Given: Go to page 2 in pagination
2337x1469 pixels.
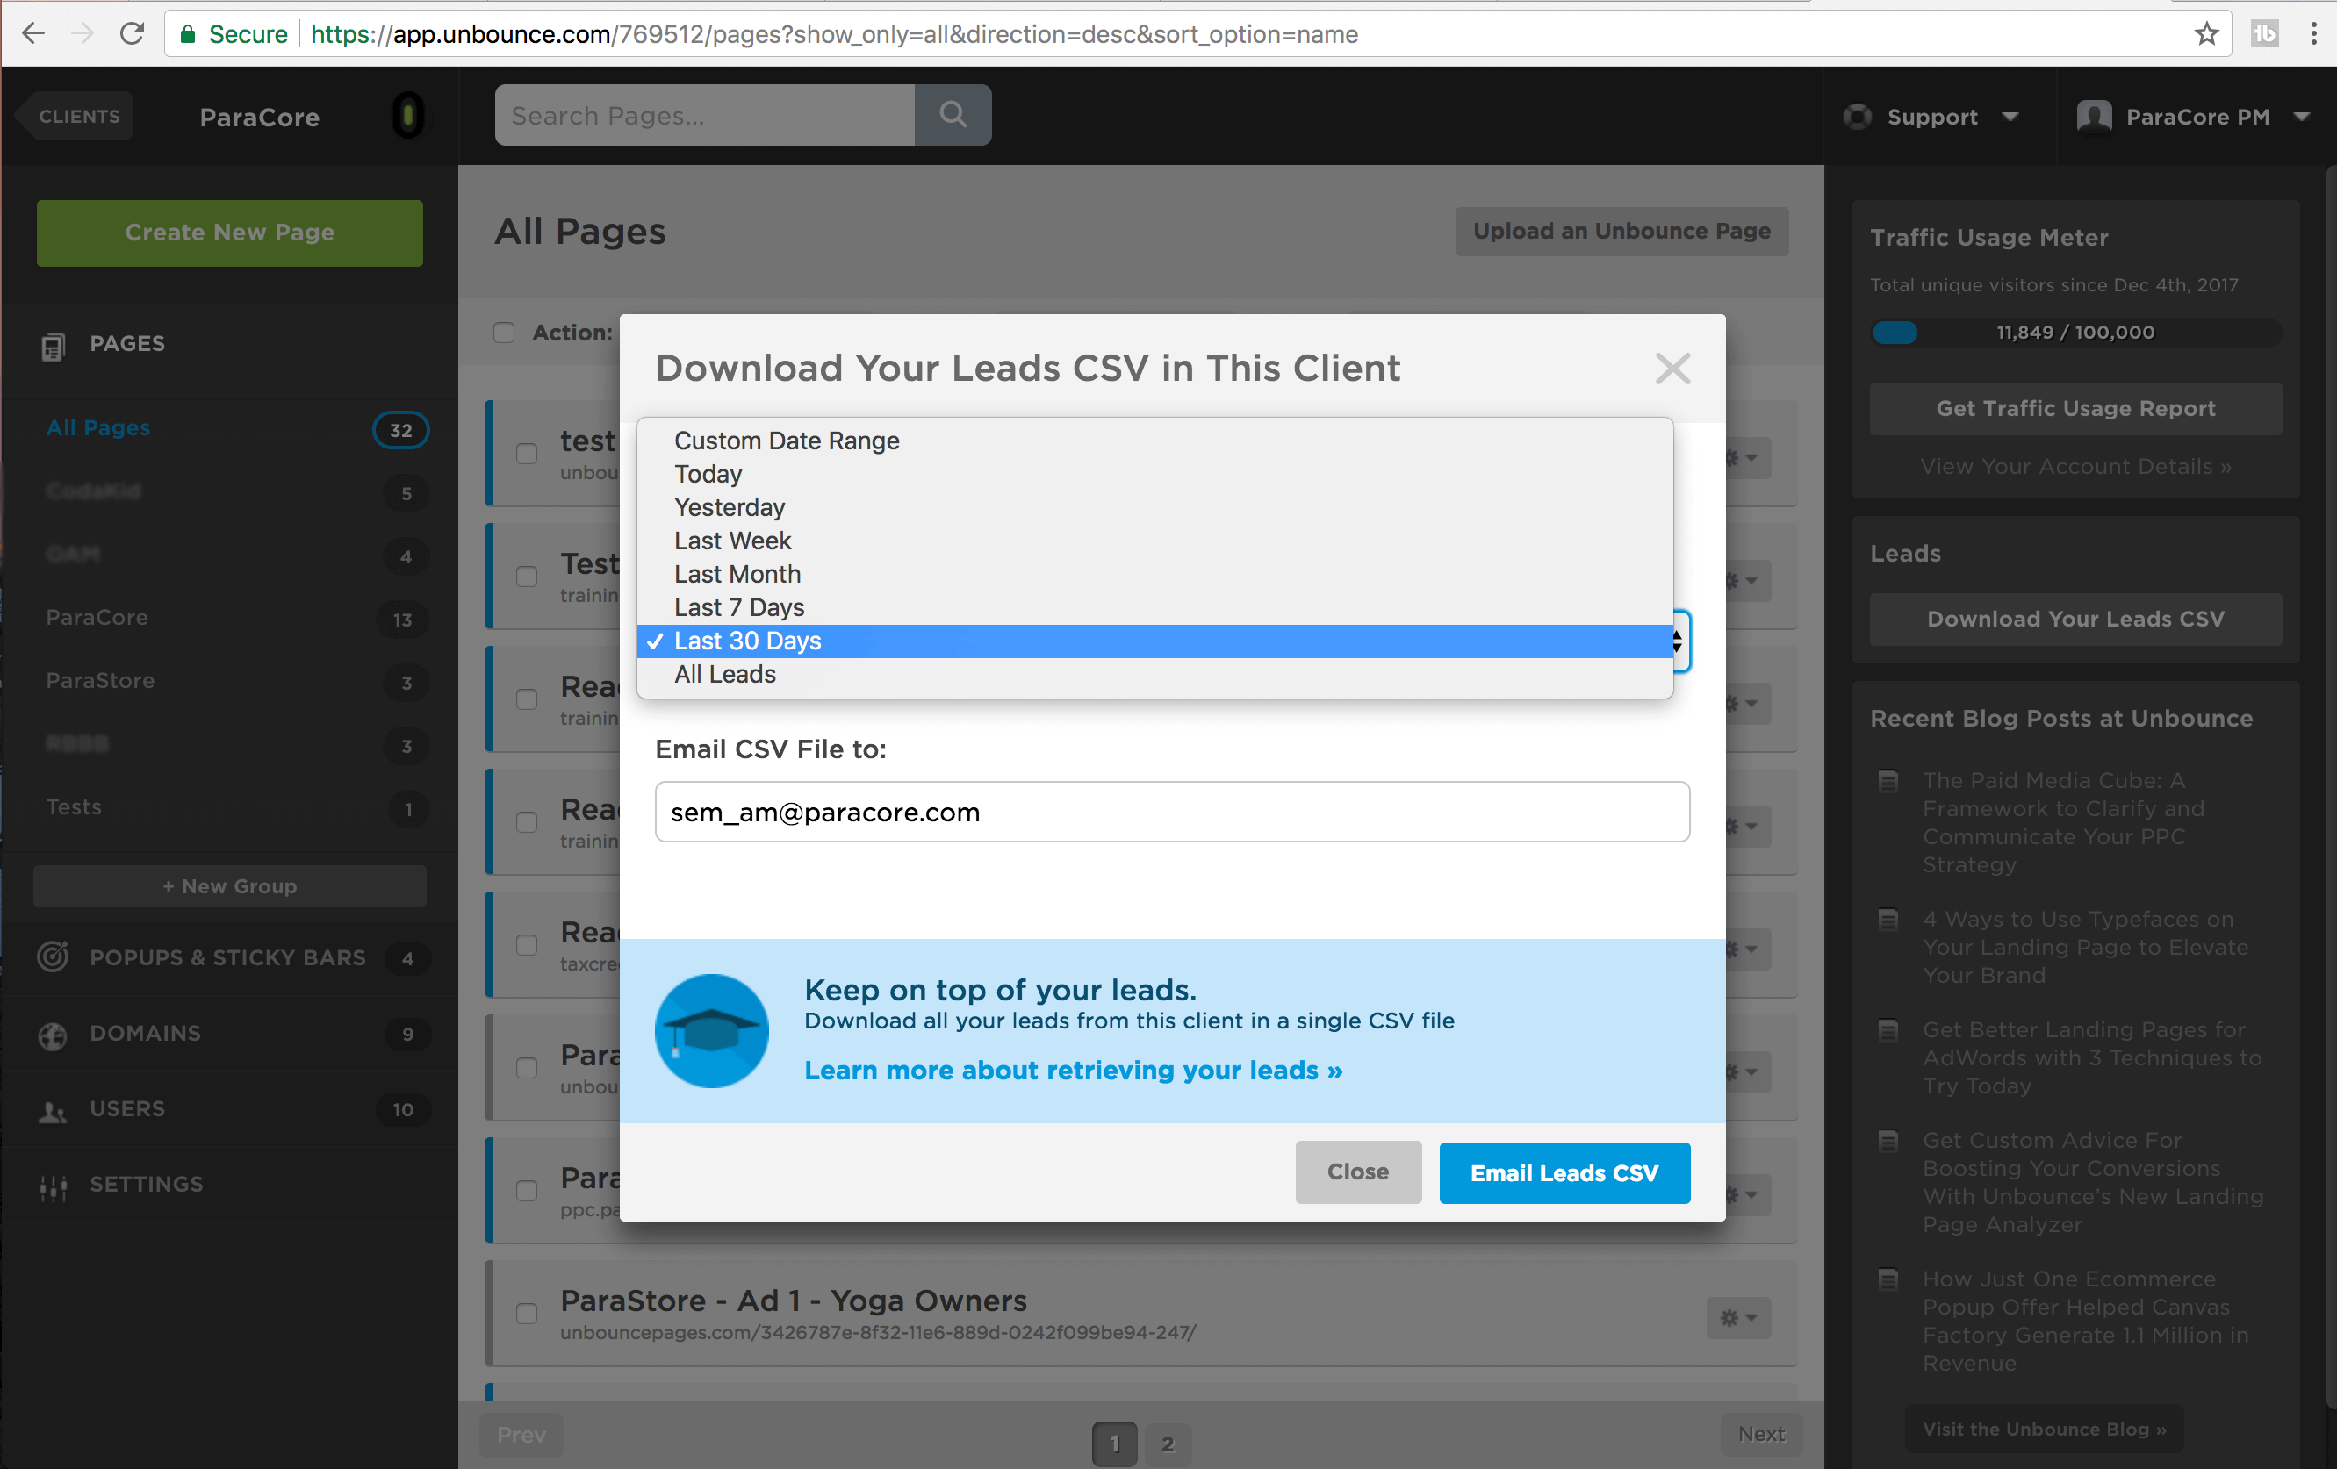Looking at the screenshot, I should pyautogui.click(x=1168, y=1443).
